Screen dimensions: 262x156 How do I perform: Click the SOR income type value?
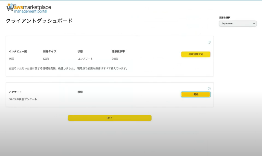click(x=46, y=59)
